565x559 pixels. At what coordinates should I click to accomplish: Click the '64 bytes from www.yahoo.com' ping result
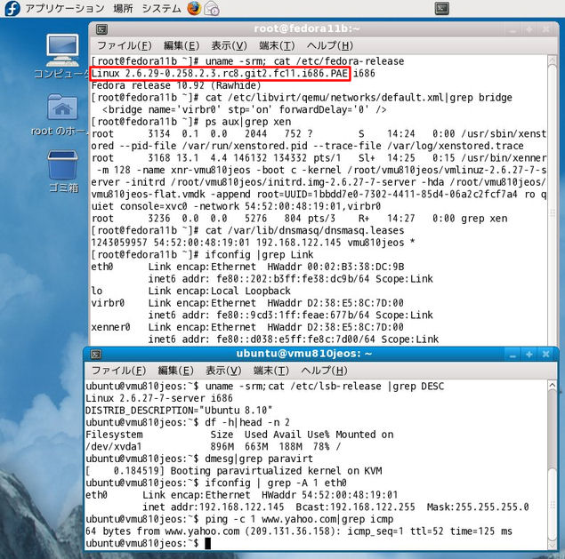pyautogui.click(x=299, y=531)
